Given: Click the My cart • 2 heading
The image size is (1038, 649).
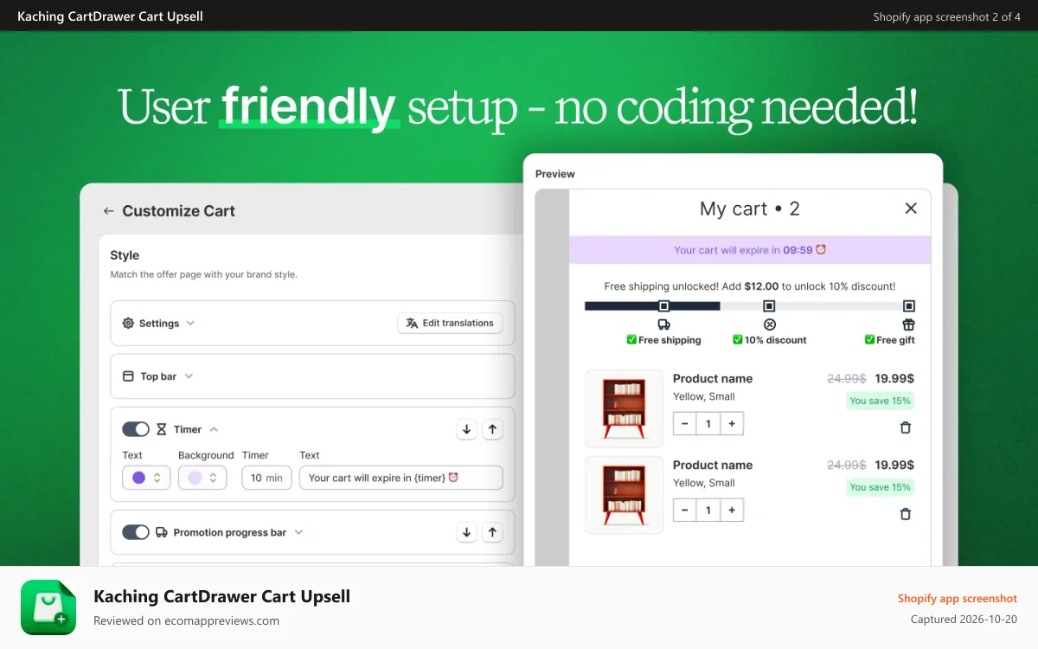Looking at the screenshot, I should point(750,209).
